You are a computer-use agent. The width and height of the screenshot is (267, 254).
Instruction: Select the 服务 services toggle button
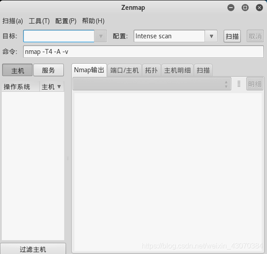[x=49, y=70]
